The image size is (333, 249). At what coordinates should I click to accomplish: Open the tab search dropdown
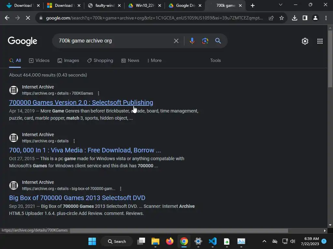point(281,5)
